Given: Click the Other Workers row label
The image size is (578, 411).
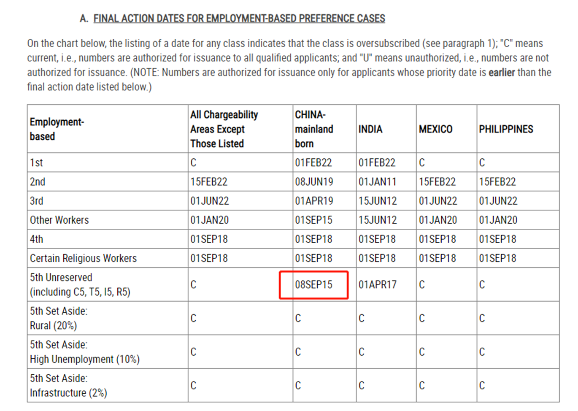Looking at the screenshot, I should [59, 220].
